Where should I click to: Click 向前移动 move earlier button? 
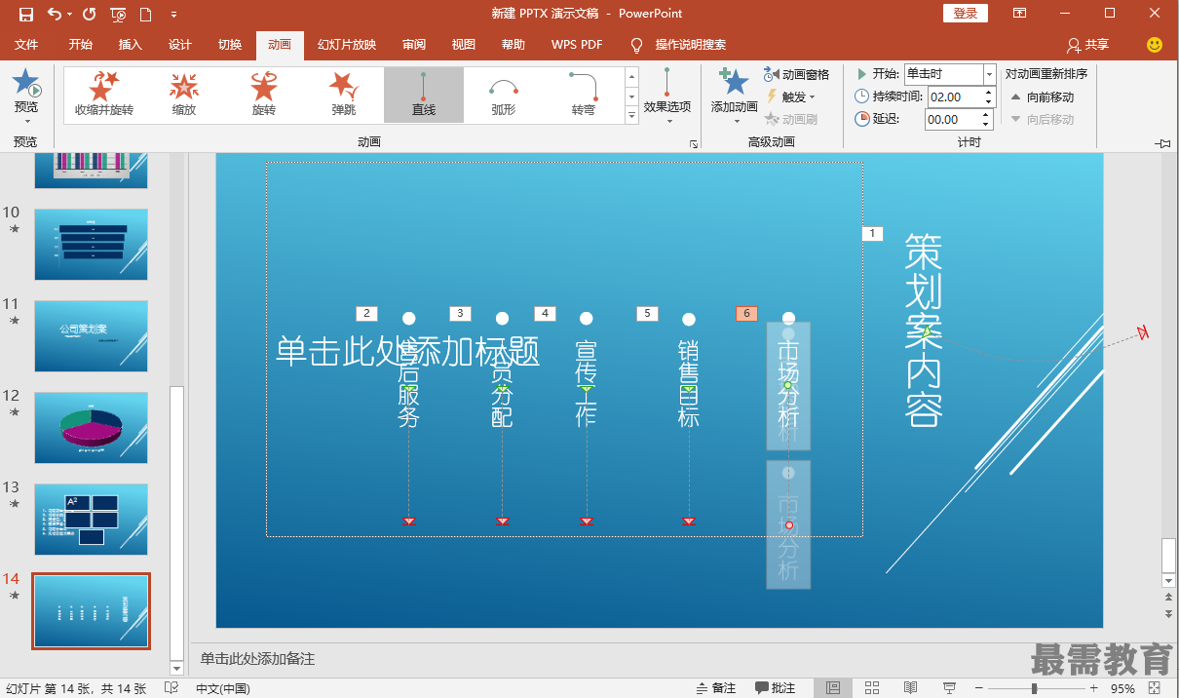(x=1041, y=97)
